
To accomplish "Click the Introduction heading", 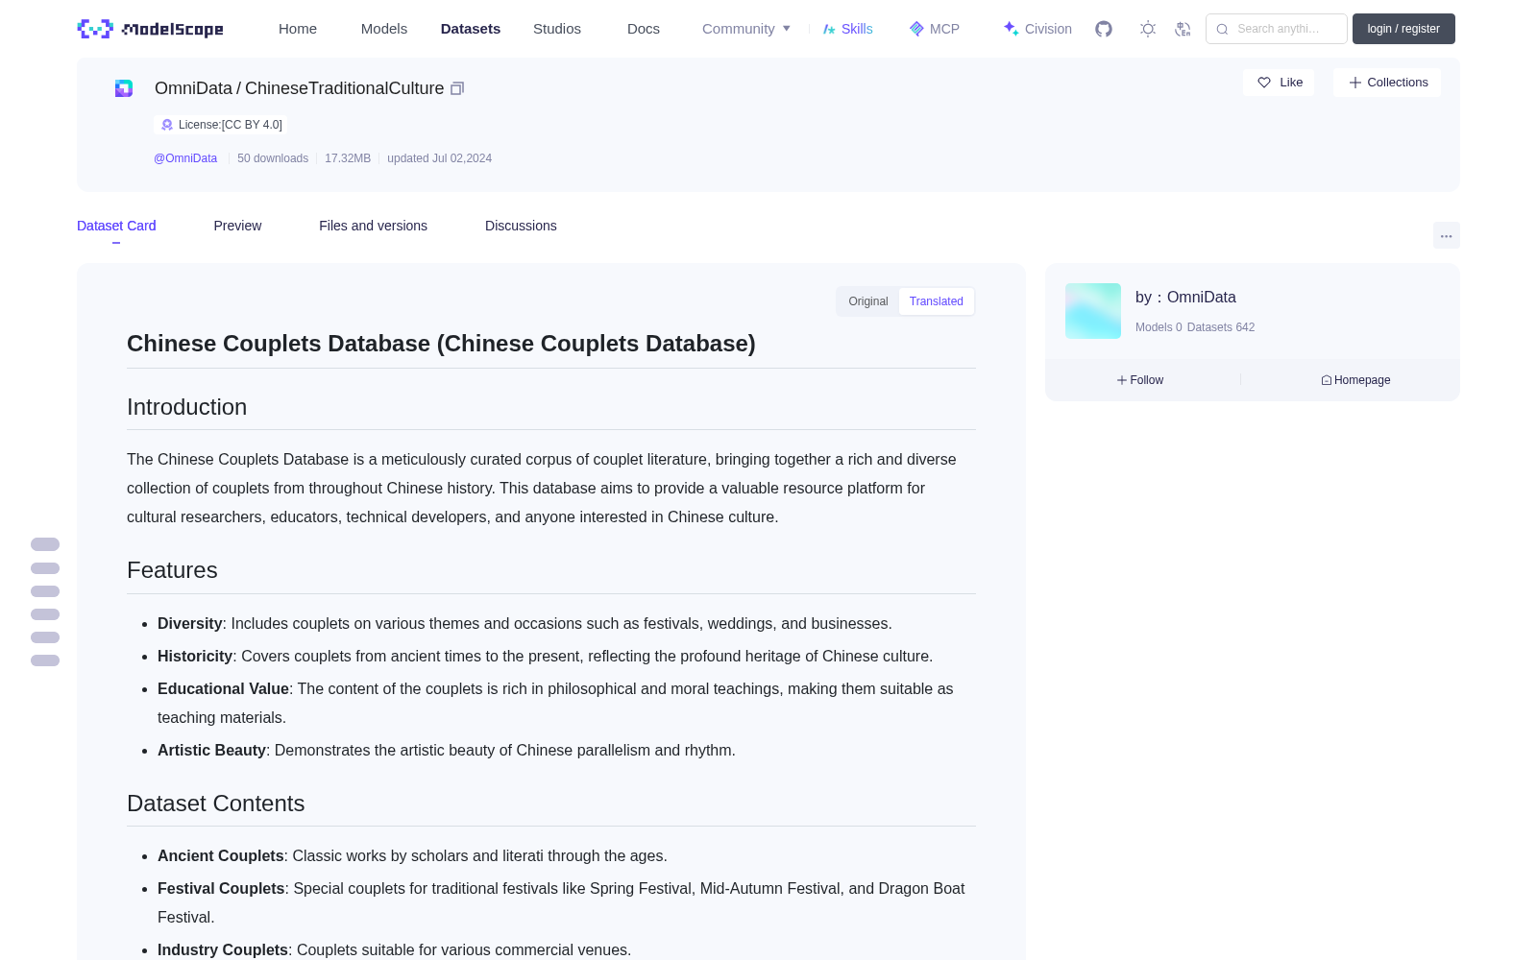I will [186, 407].
